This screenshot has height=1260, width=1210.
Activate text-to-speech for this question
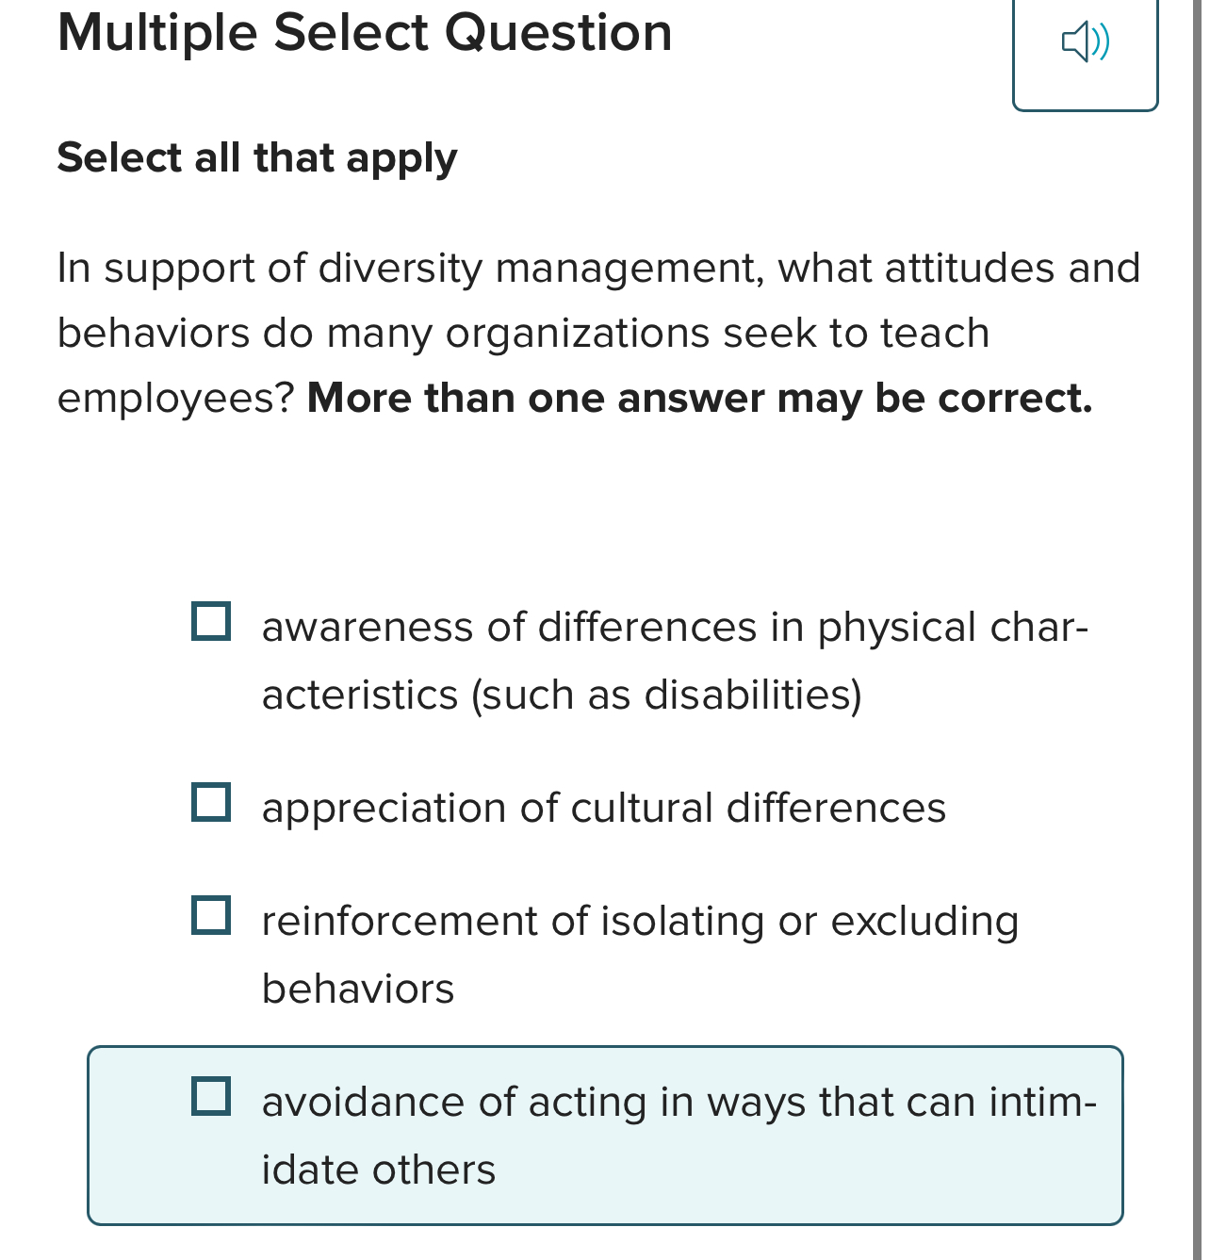coord(1086,40)
